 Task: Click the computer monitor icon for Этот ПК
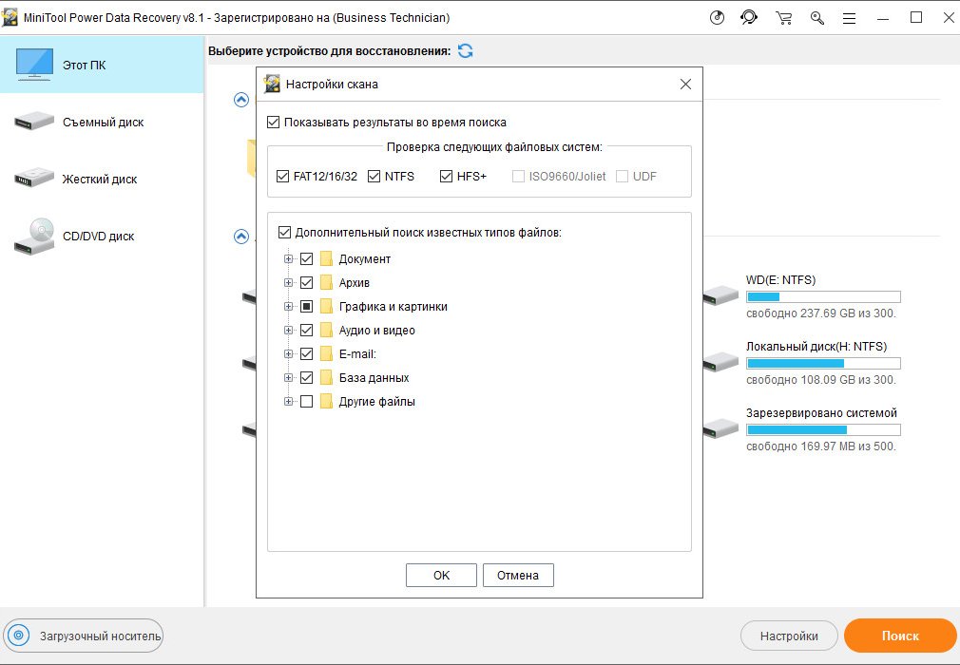pyautogui.click(x=34, y=65)
